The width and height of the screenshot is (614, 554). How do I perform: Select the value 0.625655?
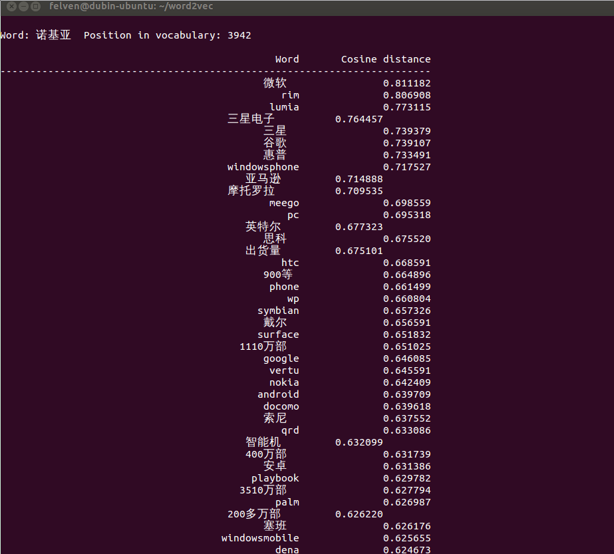point(407,538)
